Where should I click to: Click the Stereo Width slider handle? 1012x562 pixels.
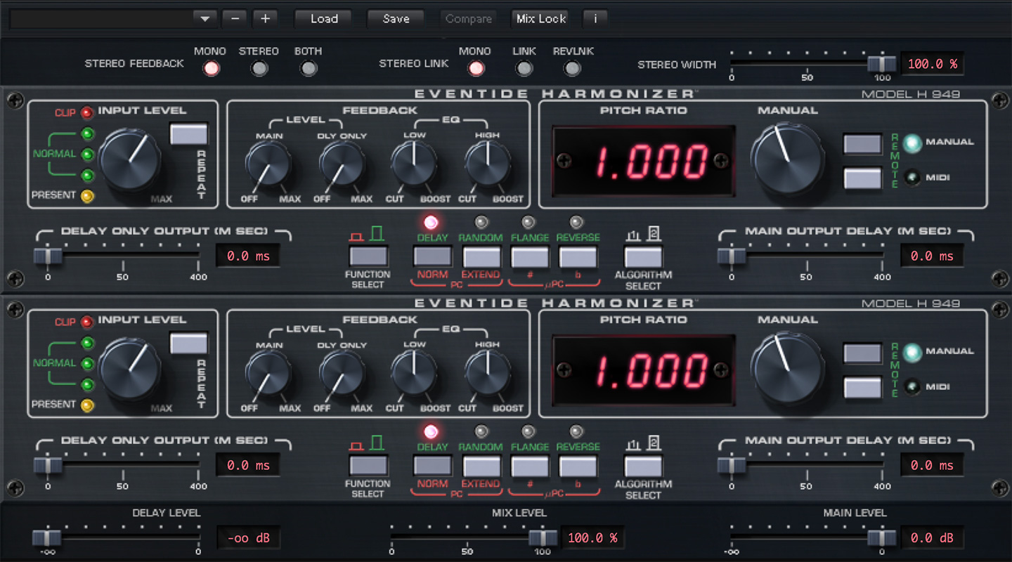pyautogui.click(x=881, y=64)
